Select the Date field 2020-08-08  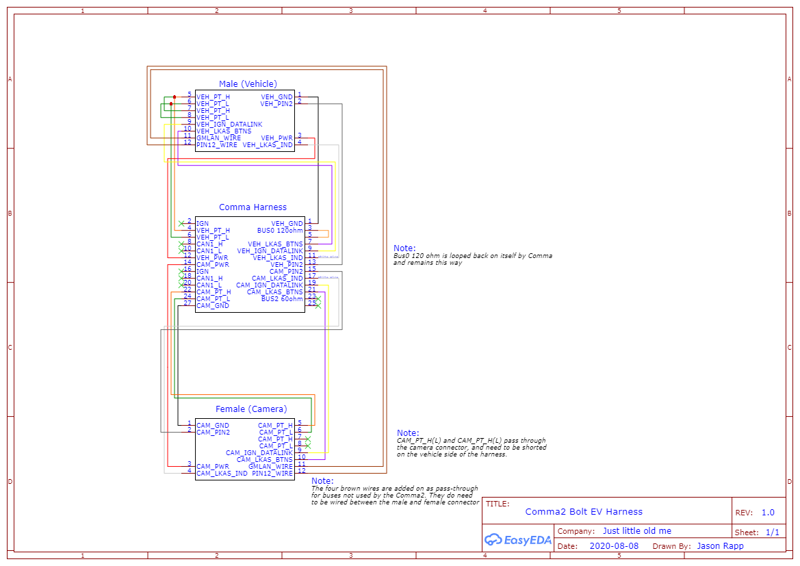click(x=614, y=545)
